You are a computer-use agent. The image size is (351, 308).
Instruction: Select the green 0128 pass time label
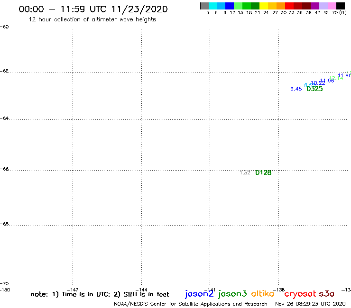(263, 172)
